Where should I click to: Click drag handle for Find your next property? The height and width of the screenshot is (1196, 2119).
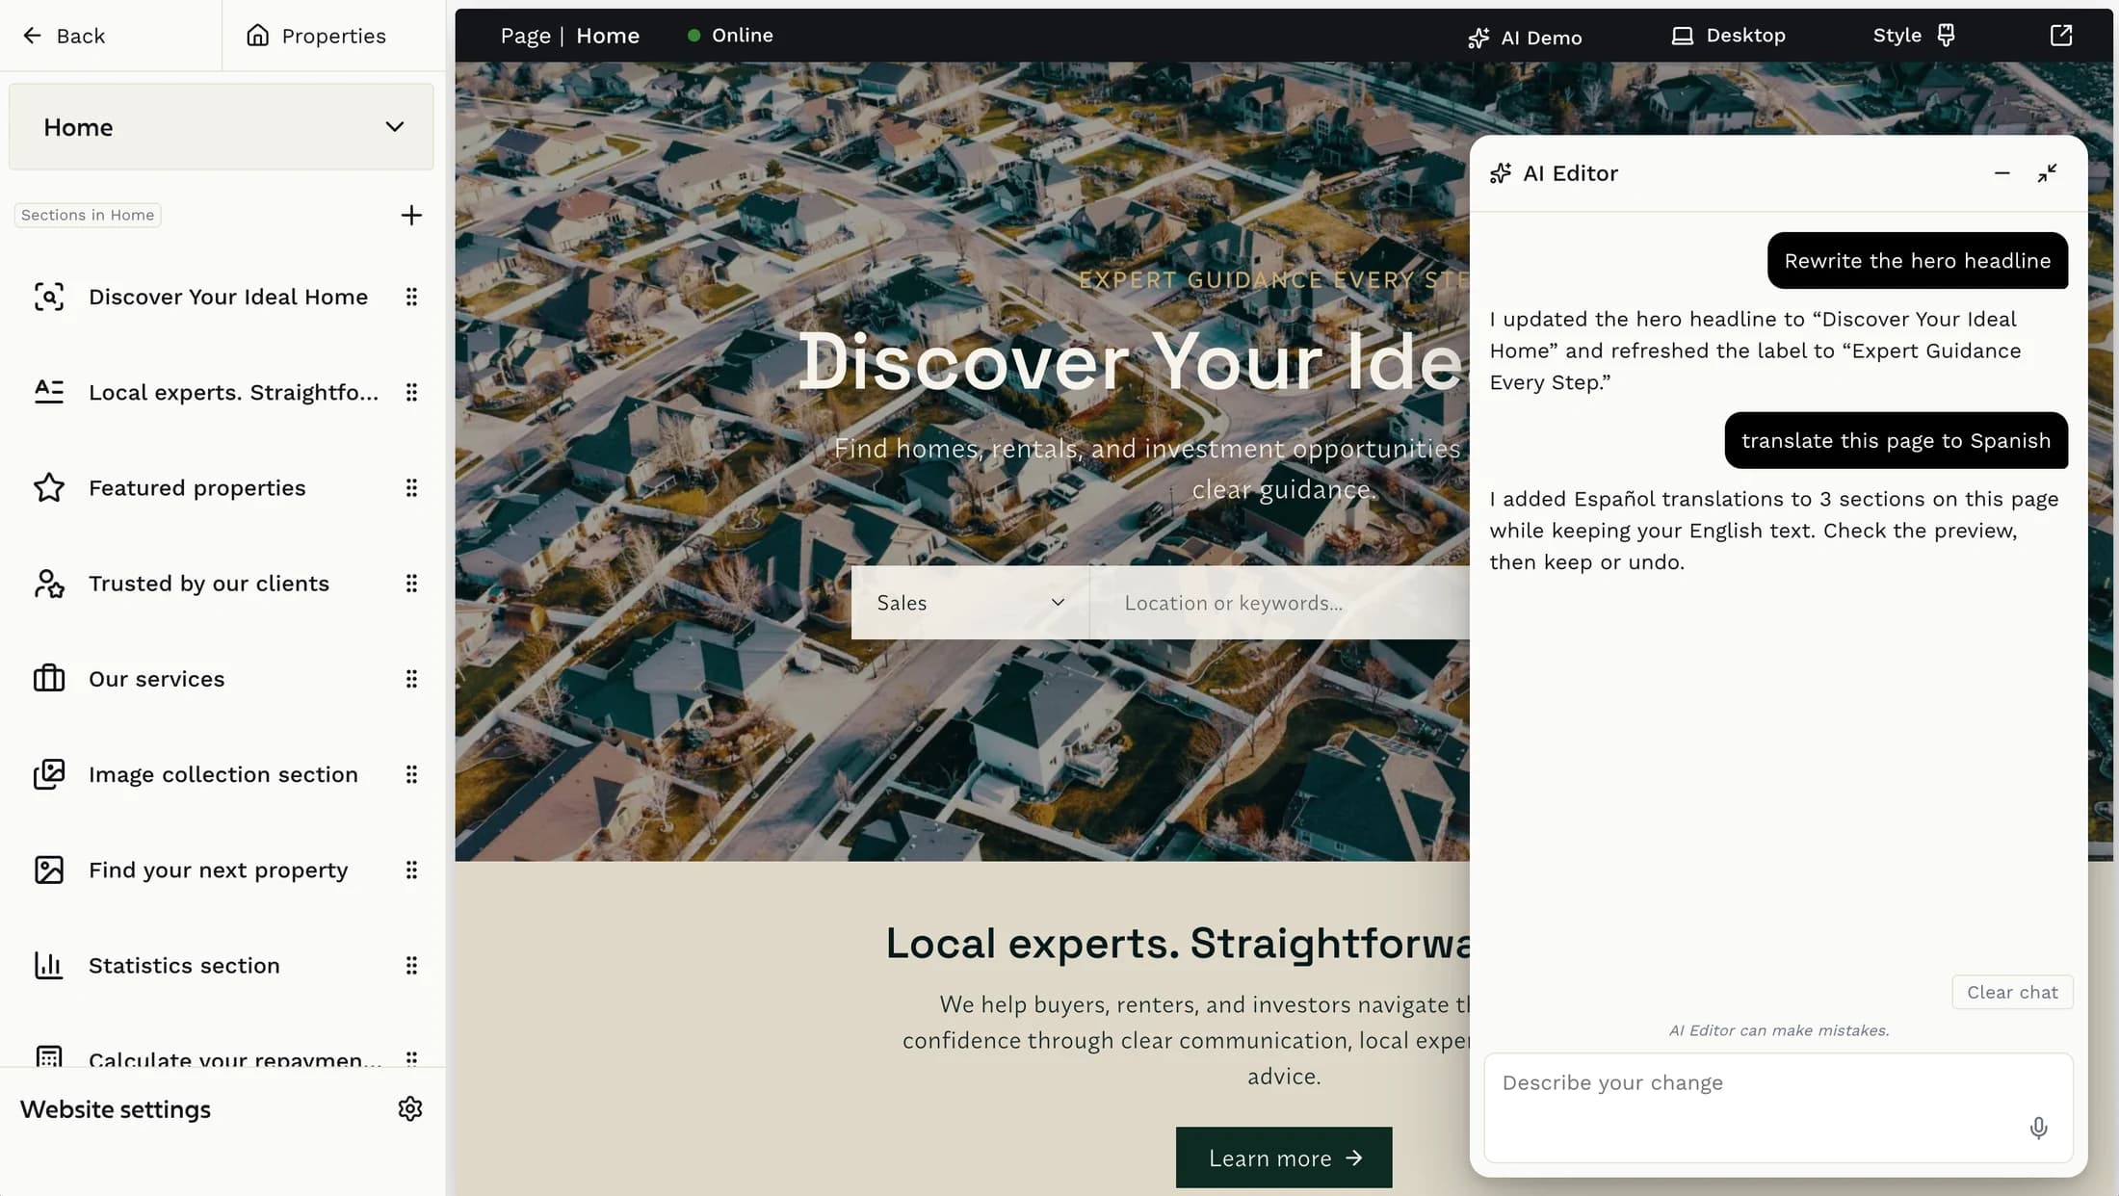[411, 870]
